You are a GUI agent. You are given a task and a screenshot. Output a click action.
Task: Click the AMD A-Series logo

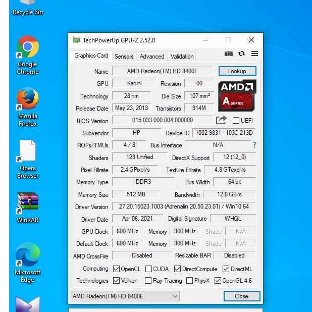(237, 96)
